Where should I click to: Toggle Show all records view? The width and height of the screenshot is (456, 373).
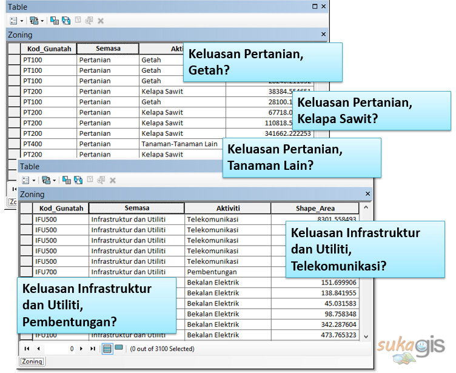[x=107, y=349]
